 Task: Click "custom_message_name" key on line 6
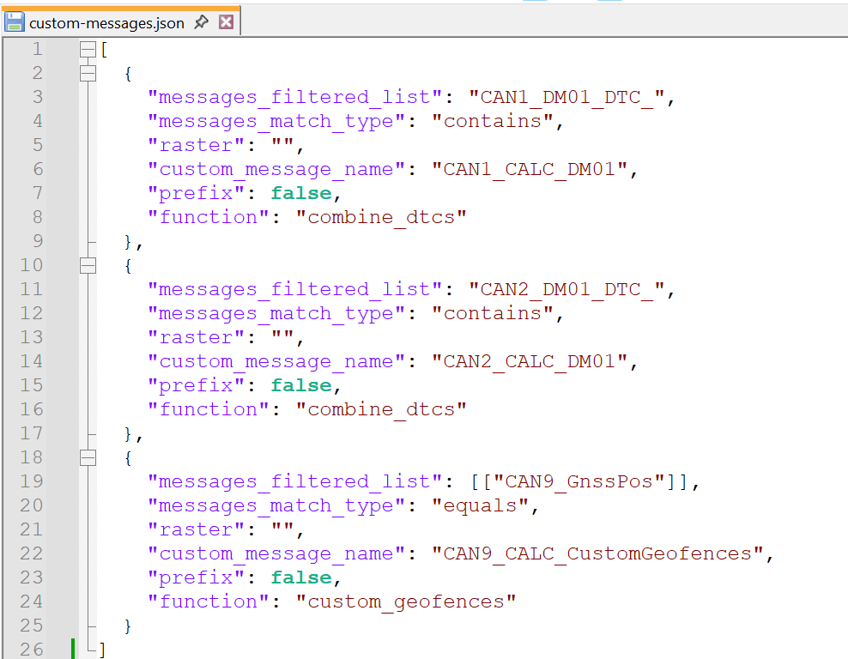pyautogui.click(x=276, y=169)
